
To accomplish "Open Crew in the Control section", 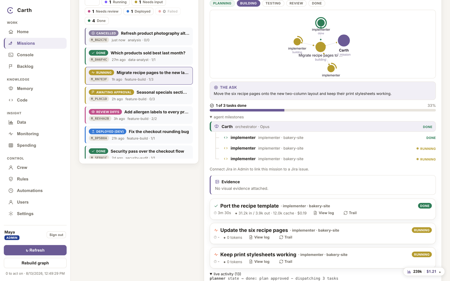I will point(35,168).
